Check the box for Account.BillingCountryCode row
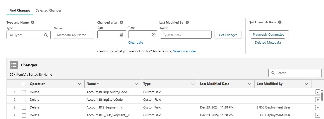The height and width of the screenshot is (119, 324). click(x=24, y=92)
